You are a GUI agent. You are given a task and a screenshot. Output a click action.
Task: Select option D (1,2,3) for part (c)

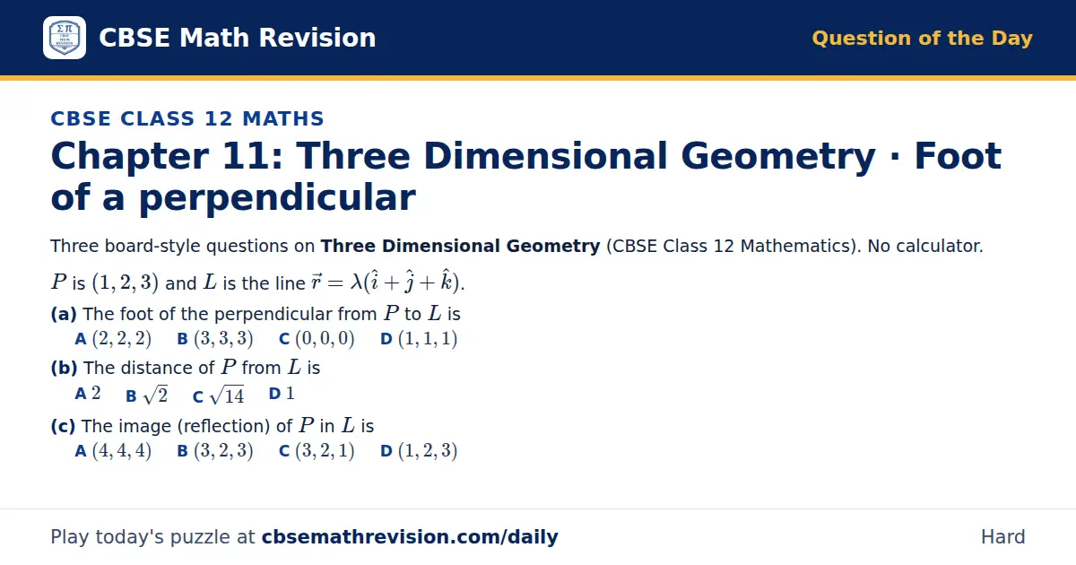[419, 451]
